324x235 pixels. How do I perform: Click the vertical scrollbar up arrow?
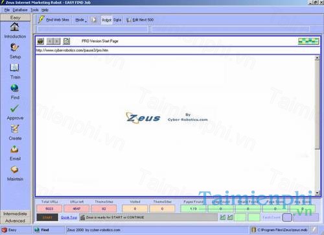(x=317, y=58)
